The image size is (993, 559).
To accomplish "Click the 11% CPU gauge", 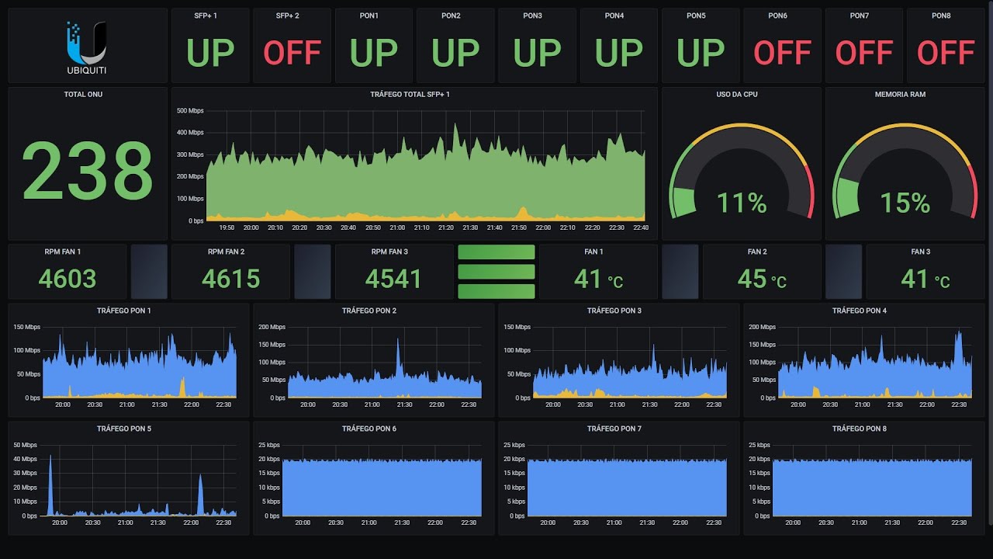I will (x=742, y=172).
